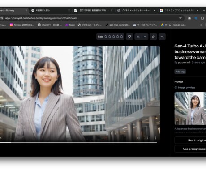Close the ココナラ tab

click(197, 10)
